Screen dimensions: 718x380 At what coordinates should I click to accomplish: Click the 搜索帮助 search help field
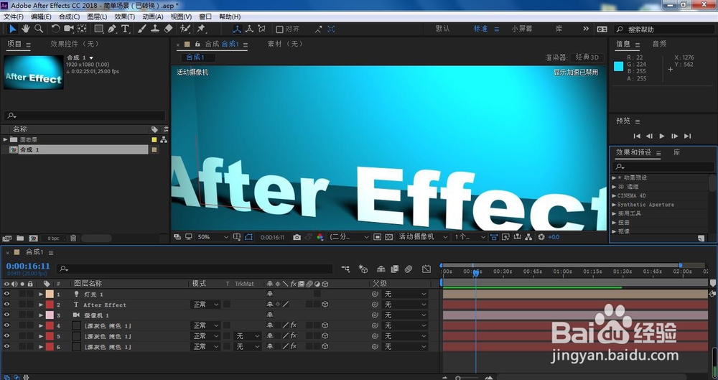(664, 29)
